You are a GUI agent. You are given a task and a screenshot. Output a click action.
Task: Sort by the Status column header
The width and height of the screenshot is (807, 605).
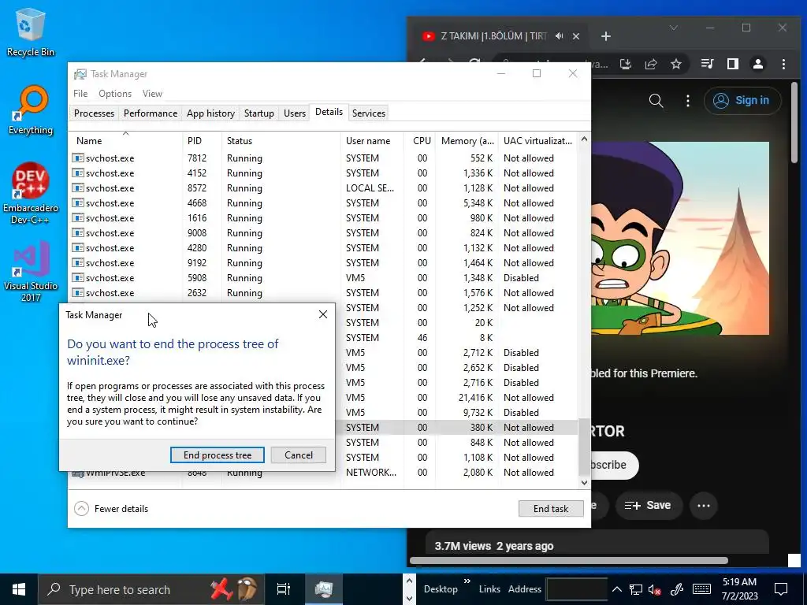coord(281,140)
